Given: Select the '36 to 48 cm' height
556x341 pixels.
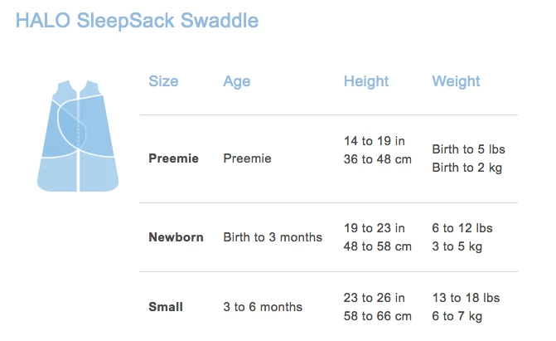Looking at the screenshot, I should (x=377, y=158).
